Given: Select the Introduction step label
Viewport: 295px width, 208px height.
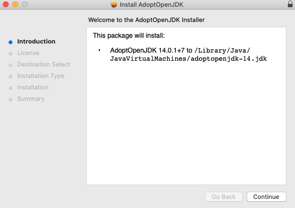Looking at the screenshot, I should (36, 42).
